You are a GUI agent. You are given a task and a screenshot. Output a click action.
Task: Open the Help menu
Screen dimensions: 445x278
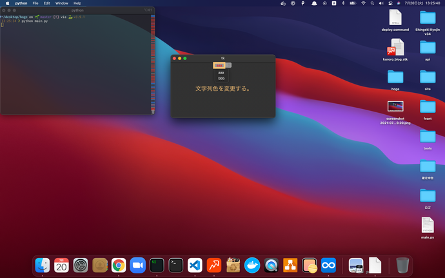click(x=77, y=3)
